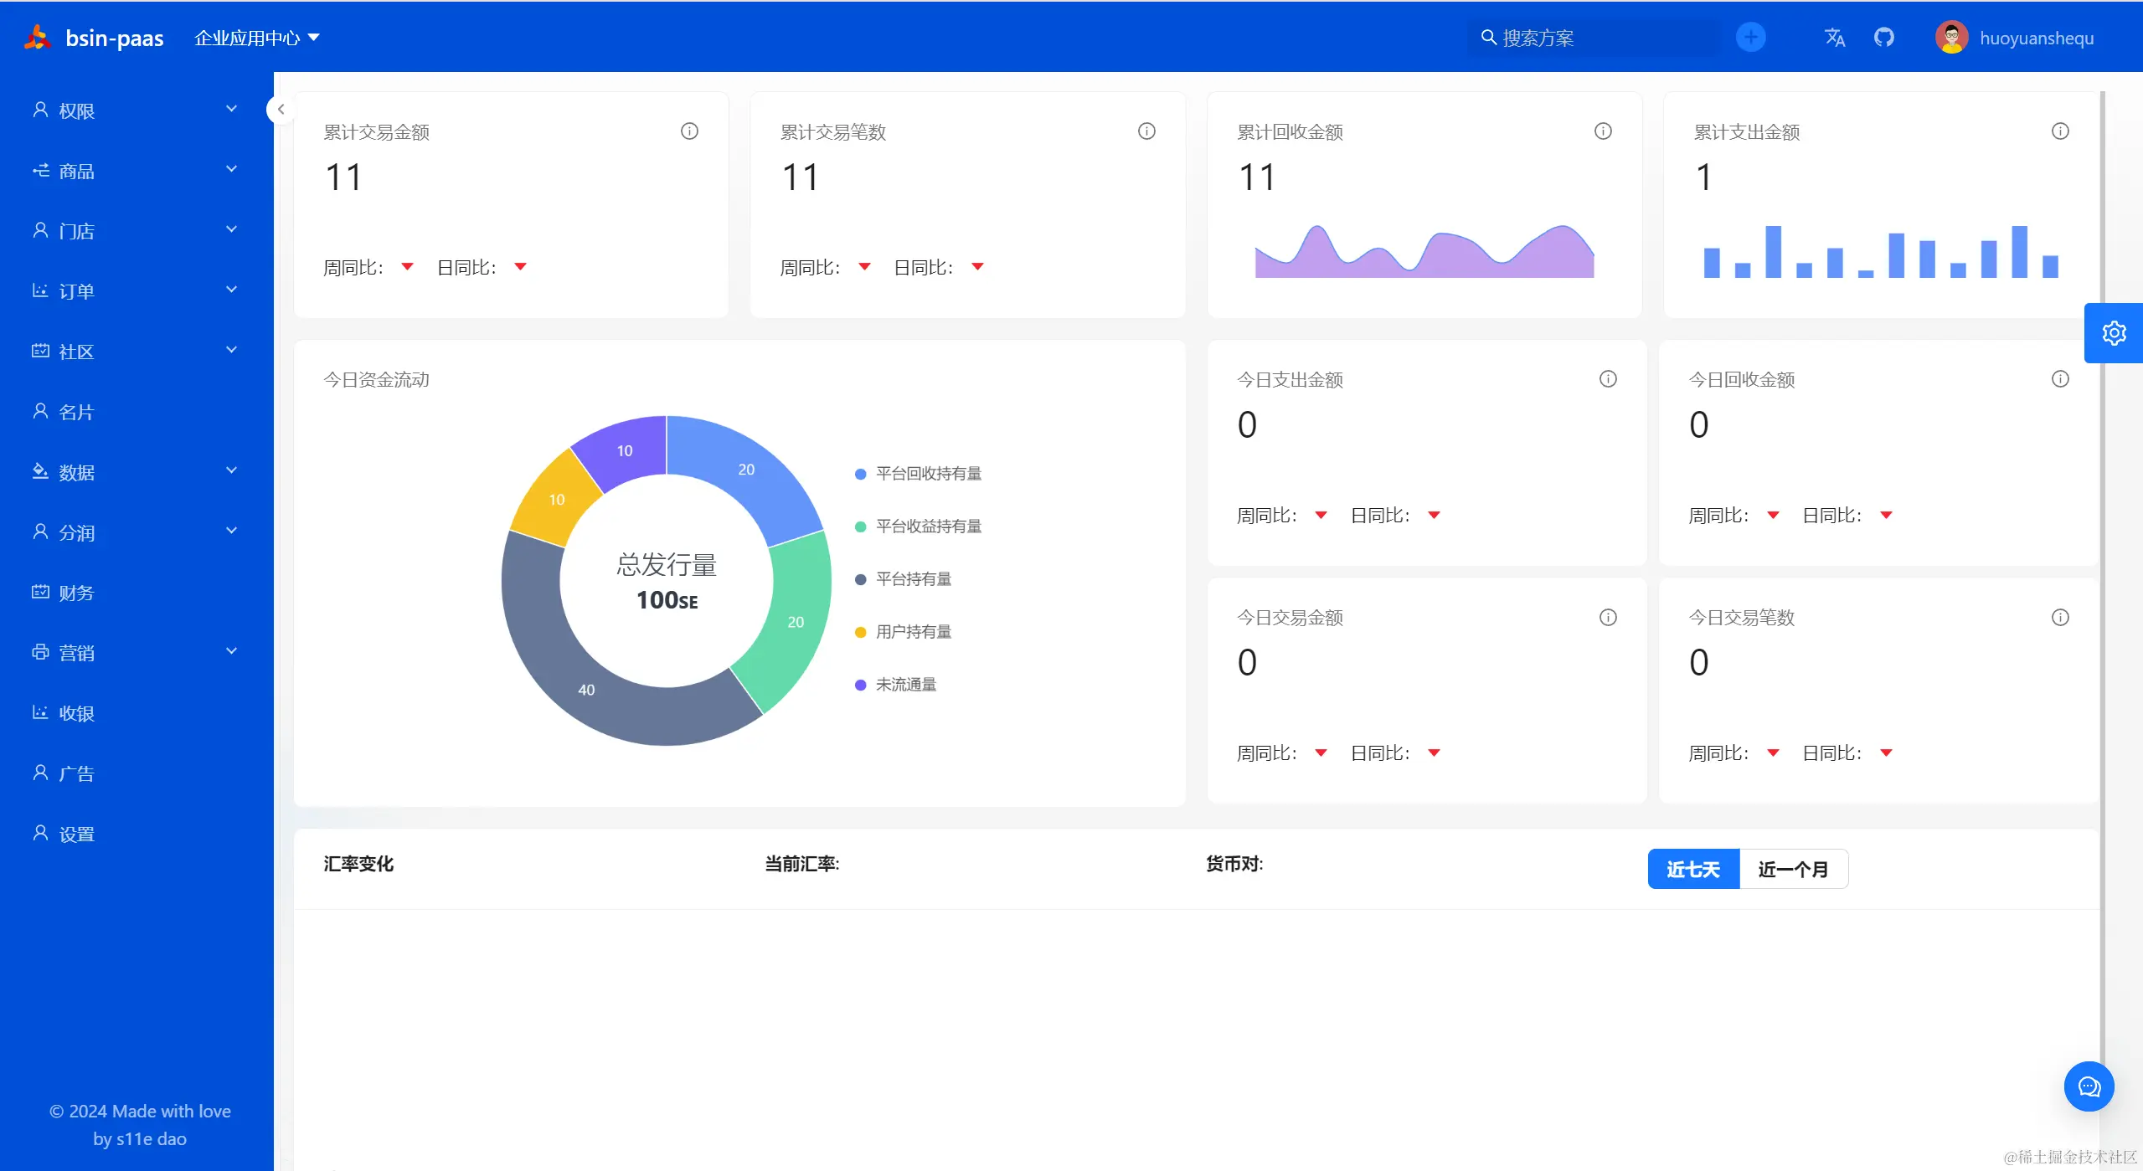This screenshot has width=2143, height=1171.
Task: Open the chat support bubble
Action: 2089,1086
